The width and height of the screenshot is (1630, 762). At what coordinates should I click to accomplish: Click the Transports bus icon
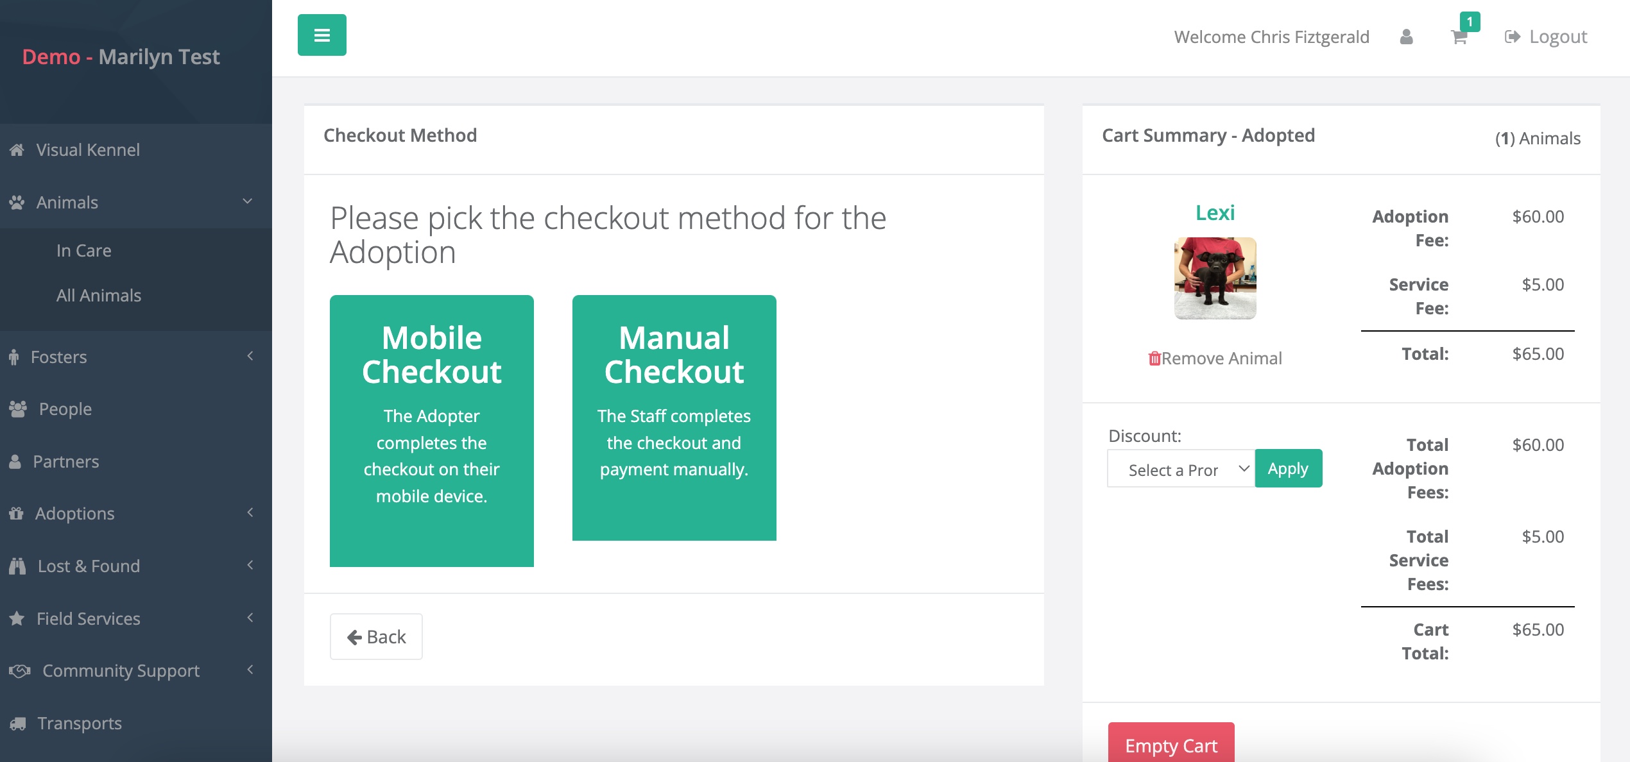pyautogui.click(x=17, y=722)
